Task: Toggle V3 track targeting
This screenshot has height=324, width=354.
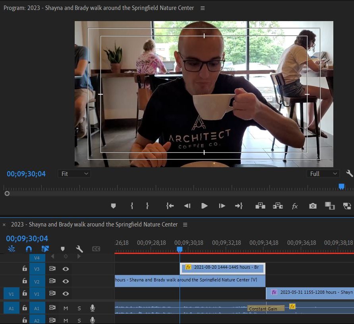Action: click(x=37, y=269)
